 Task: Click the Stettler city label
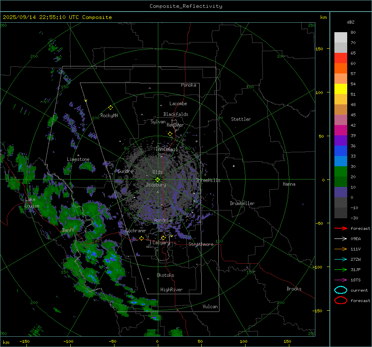[241, 119]
